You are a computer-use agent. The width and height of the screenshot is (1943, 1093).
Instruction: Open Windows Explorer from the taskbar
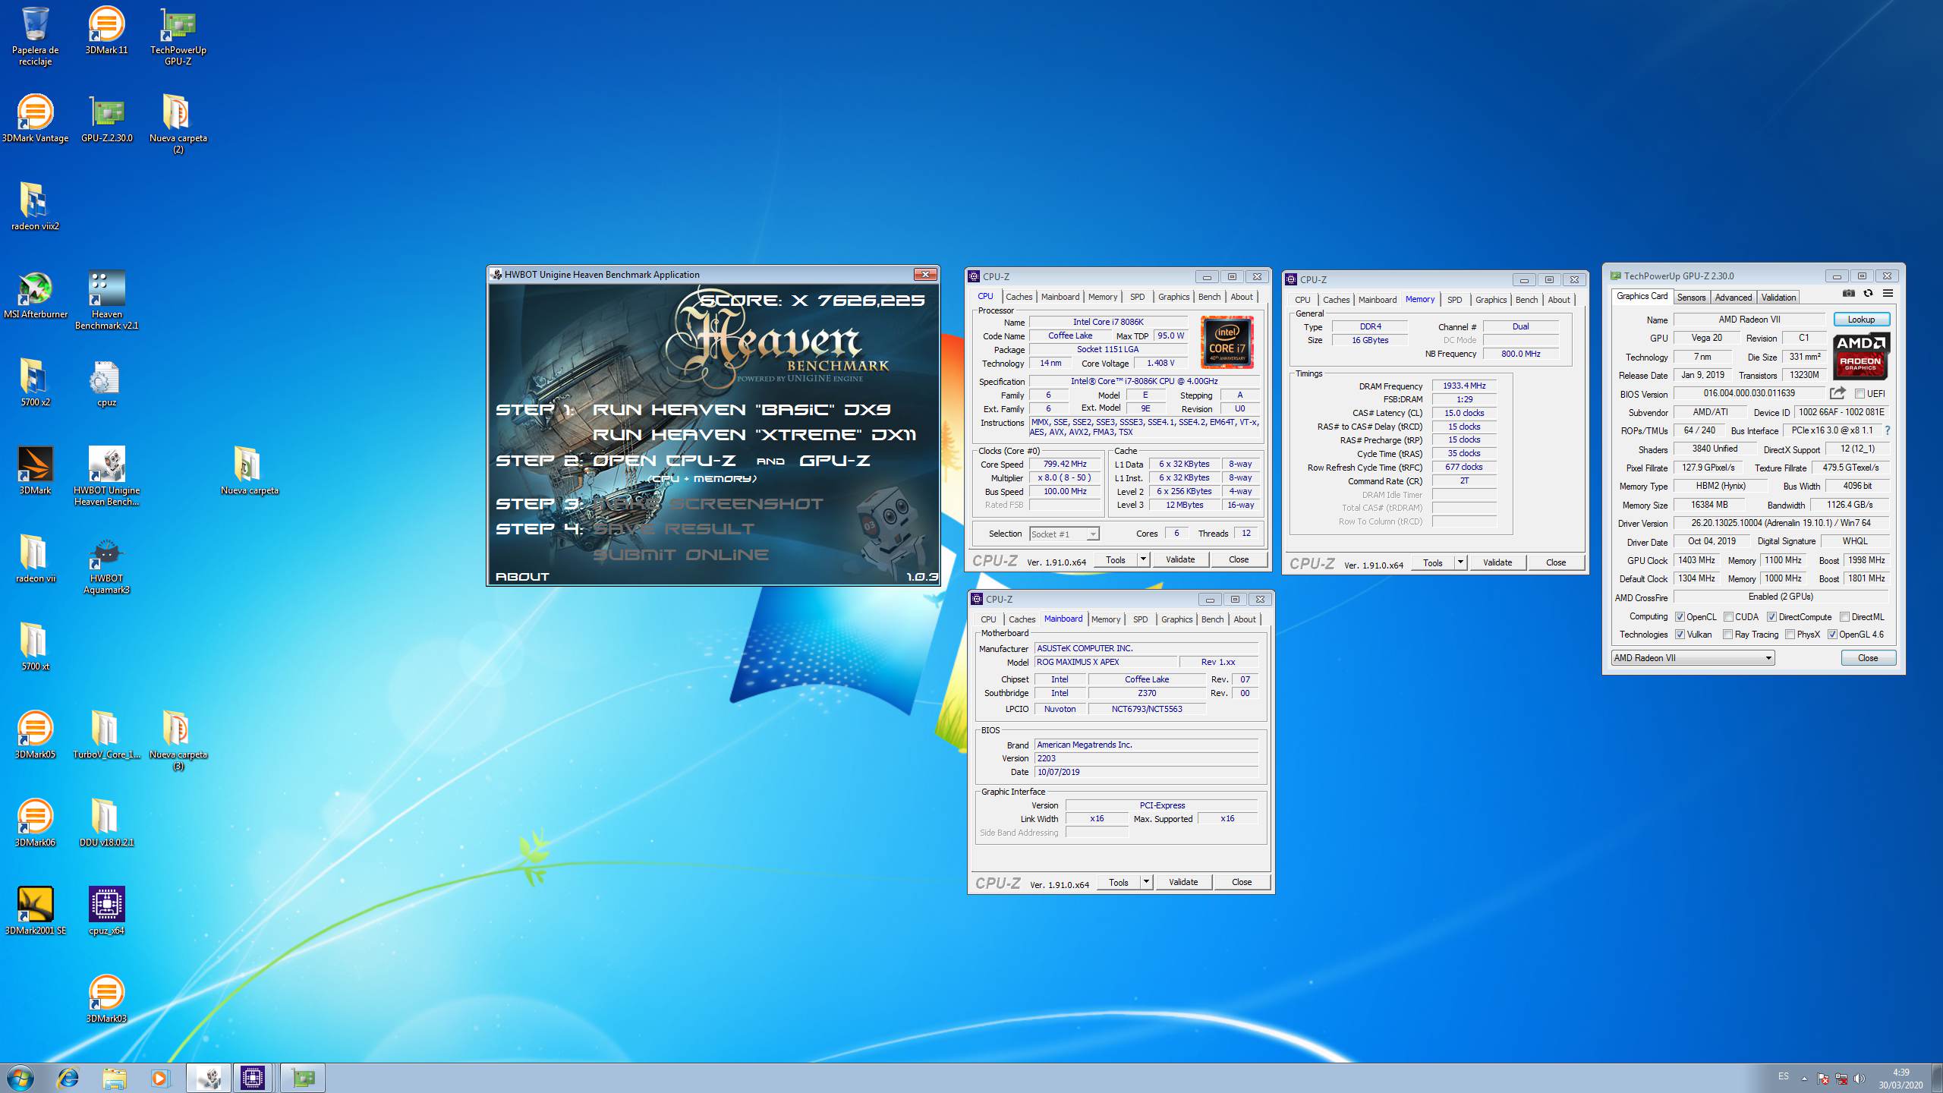pos(115,1078)
